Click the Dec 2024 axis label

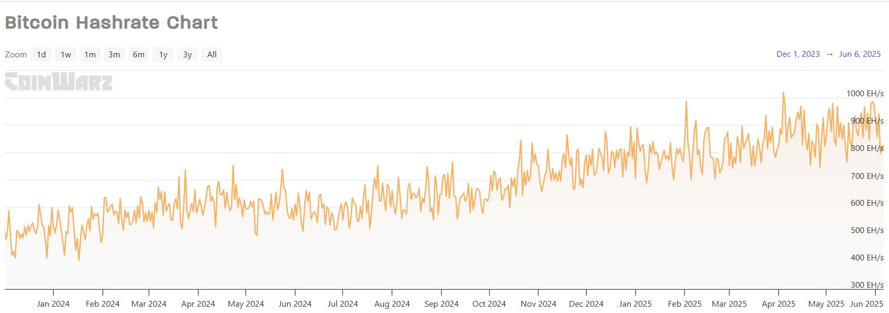click(587, 304)
